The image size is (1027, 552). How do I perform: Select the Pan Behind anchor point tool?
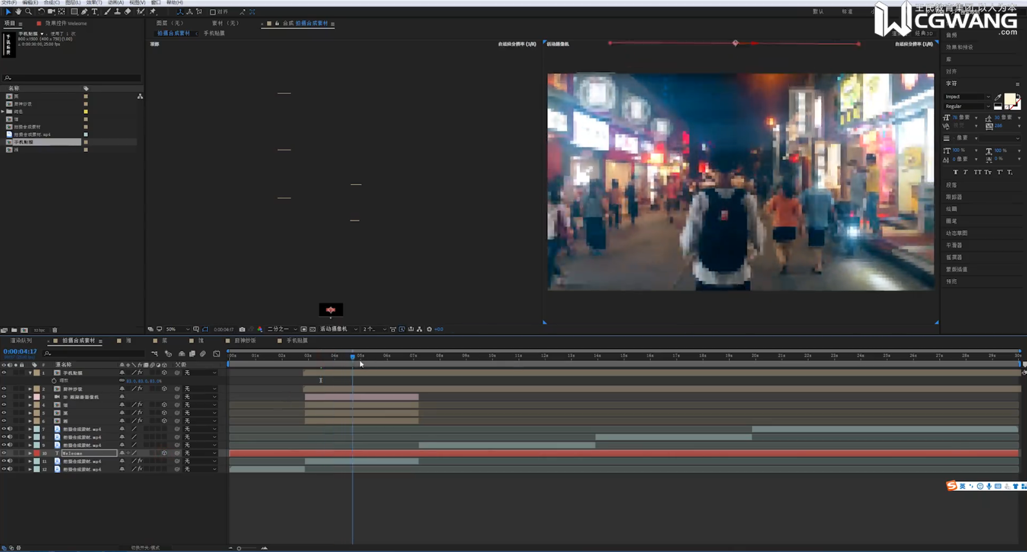click(x=61, y=12)
